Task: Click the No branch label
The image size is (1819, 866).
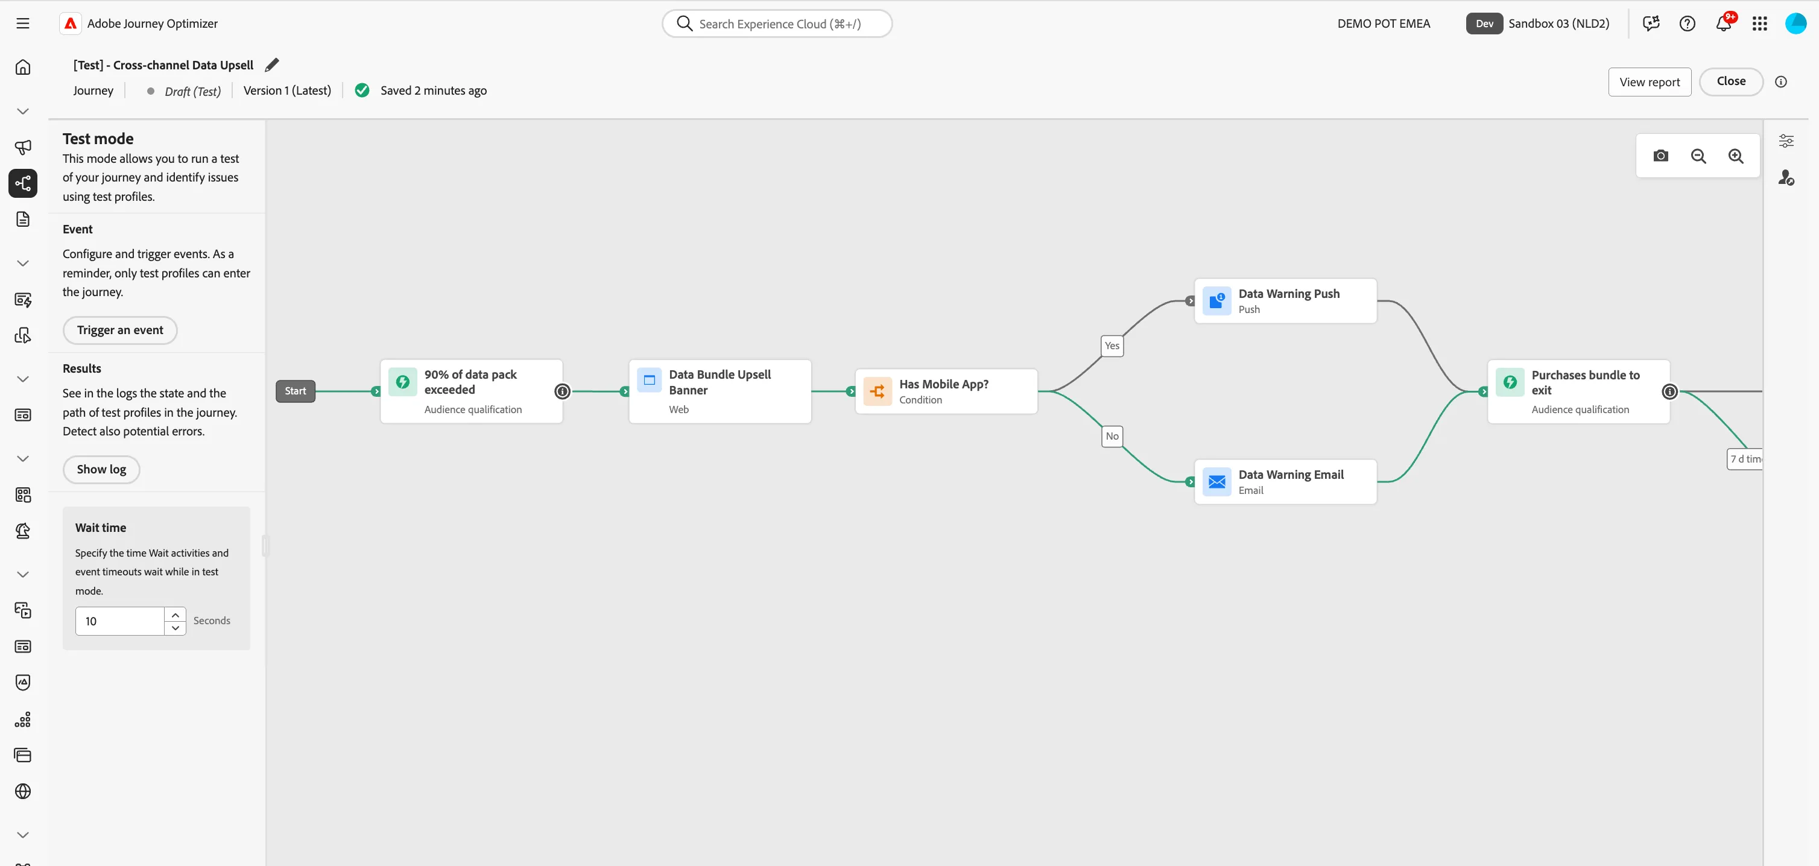Action: coord(1112,436)
